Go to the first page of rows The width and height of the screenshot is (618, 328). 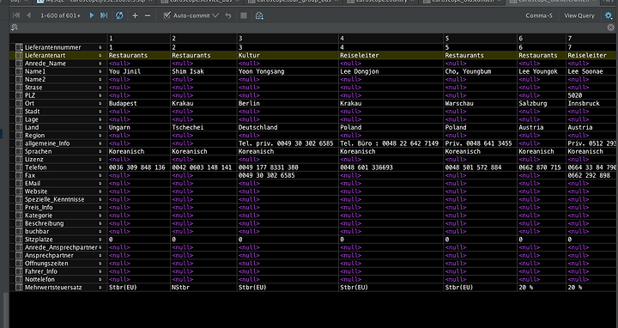click(16, 15)
